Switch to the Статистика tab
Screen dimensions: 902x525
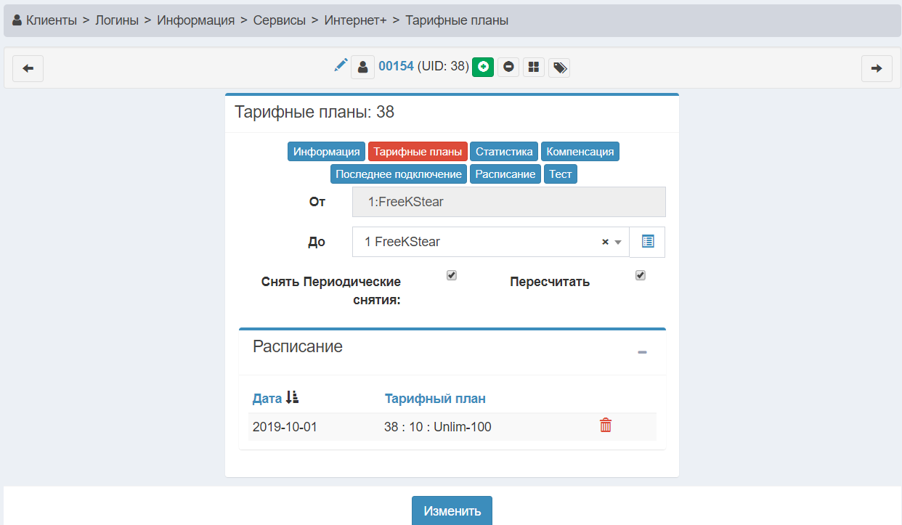coord(504,152)
